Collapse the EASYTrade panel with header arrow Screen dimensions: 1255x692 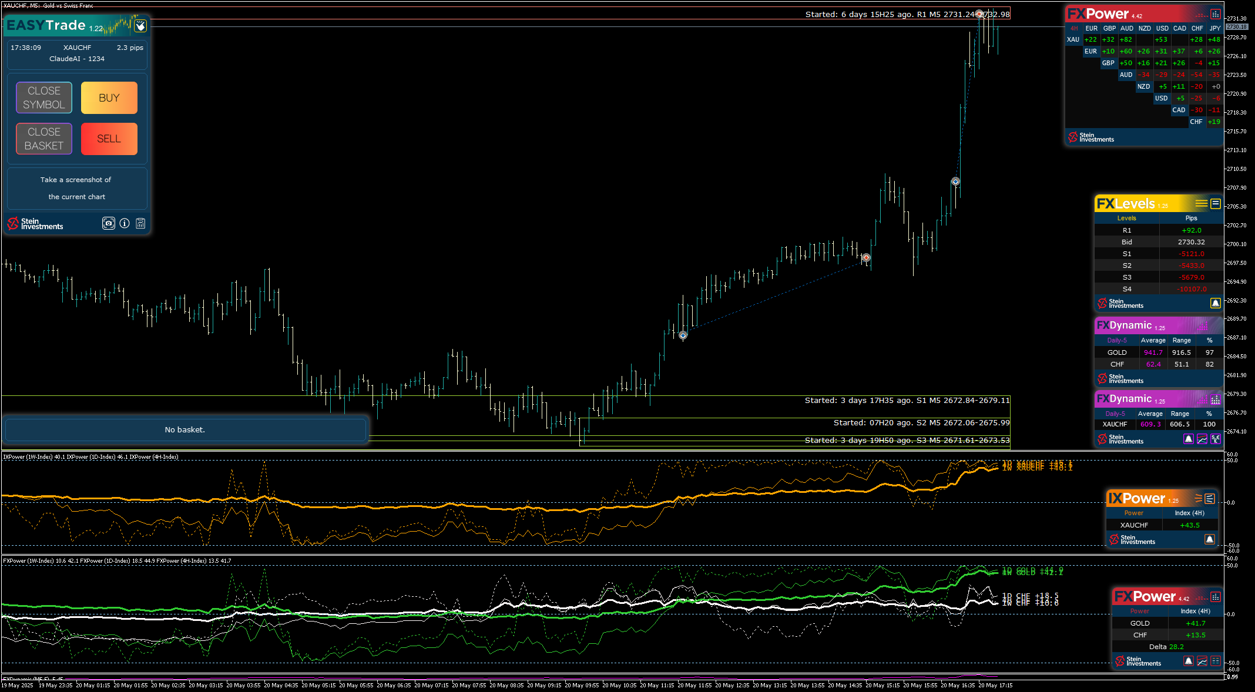140,26
